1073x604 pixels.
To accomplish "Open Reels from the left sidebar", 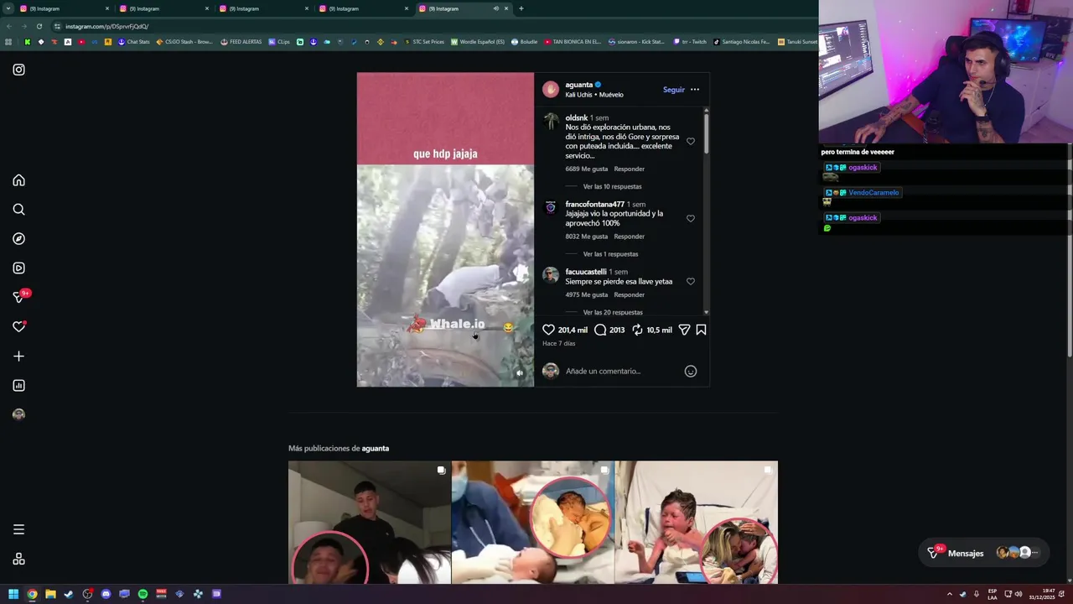I will (18, 268).
